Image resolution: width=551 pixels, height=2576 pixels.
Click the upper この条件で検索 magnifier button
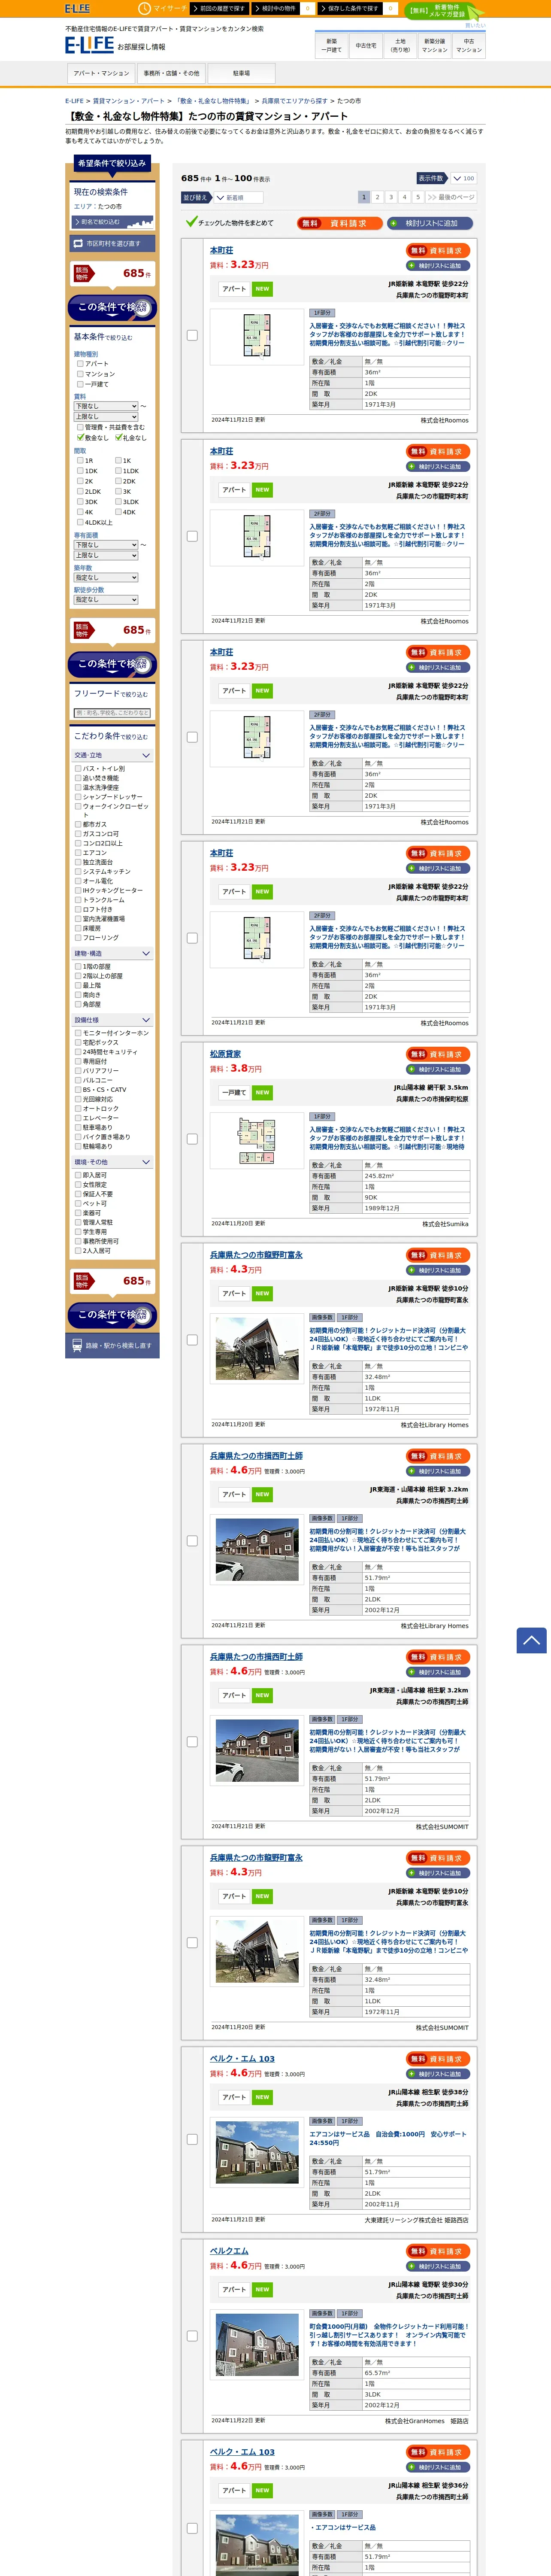pos(112,307)
